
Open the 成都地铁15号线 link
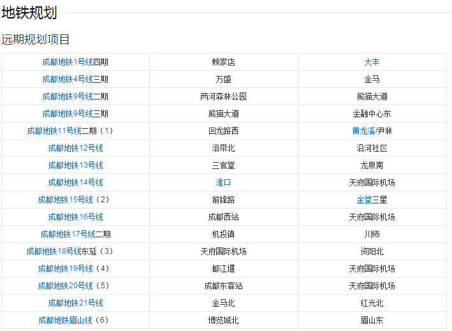click(66, 200)
